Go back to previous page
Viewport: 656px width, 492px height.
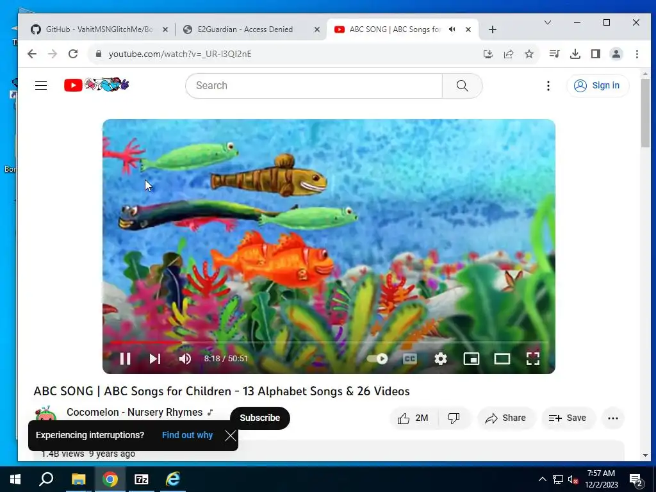click(32, 54)
